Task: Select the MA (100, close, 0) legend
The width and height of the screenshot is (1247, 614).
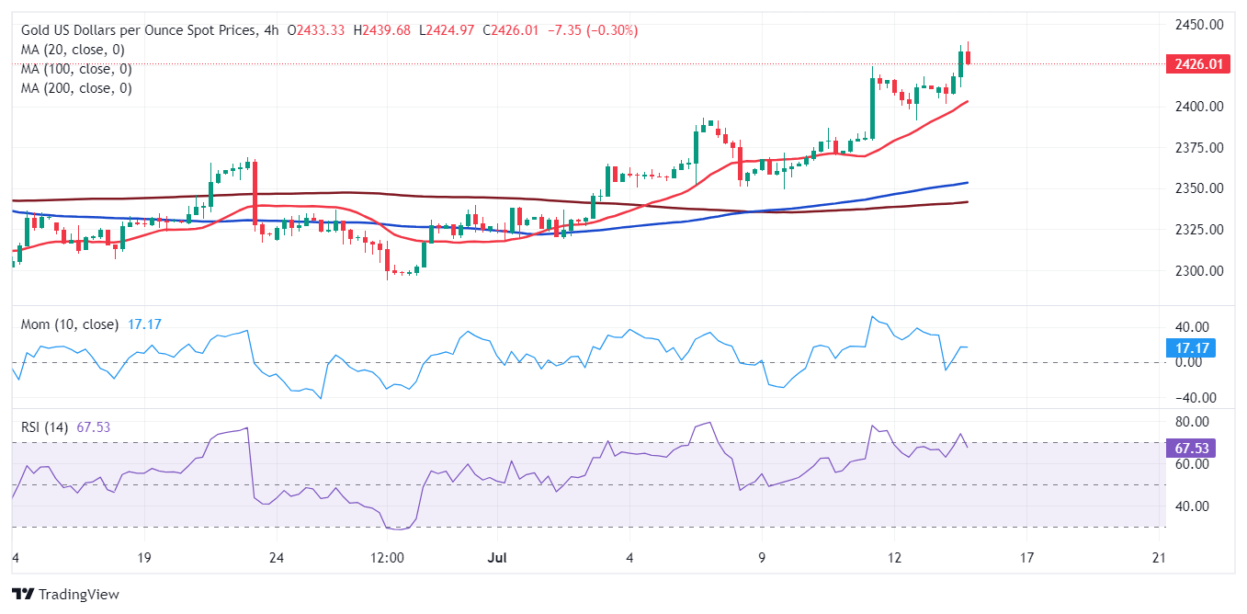Action: [x=76, y=69]
